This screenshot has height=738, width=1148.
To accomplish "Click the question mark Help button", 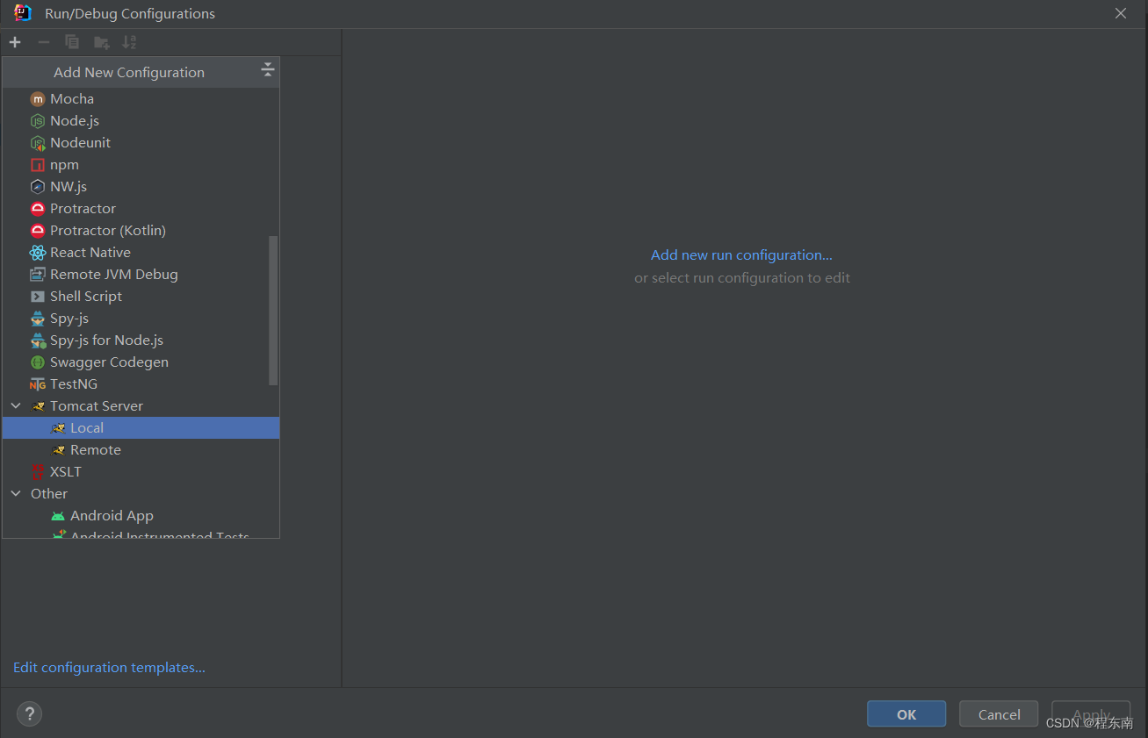I will click(x=29, y=714).
